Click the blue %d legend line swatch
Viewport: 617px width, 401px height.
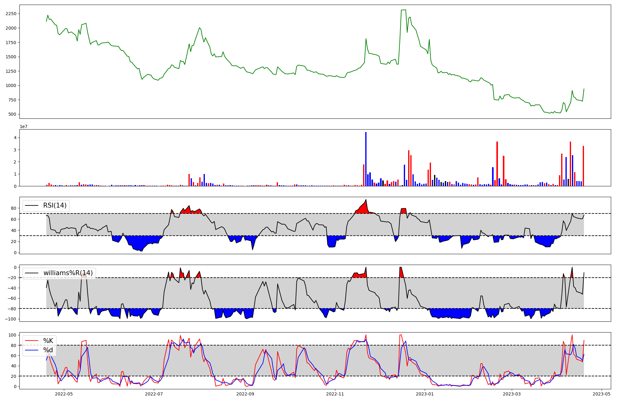pos(32,350)
